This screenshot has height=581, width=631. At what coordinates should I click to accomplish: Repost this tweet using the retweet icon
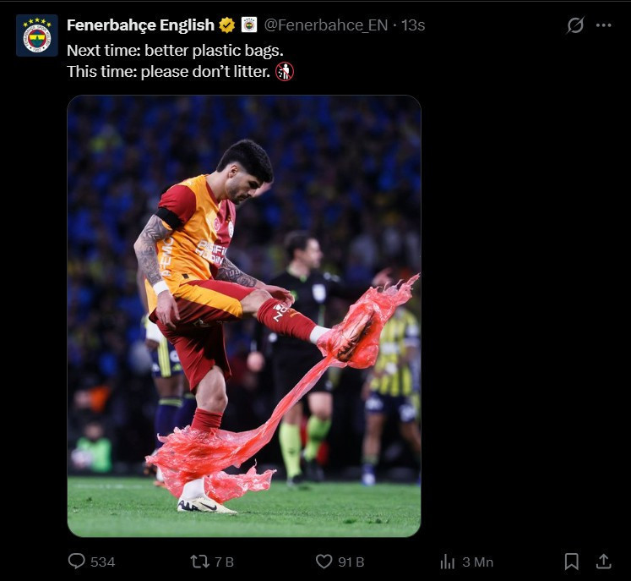[x=199, y=562]
